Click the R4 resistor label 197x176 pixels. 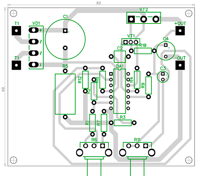coord(131,80)
